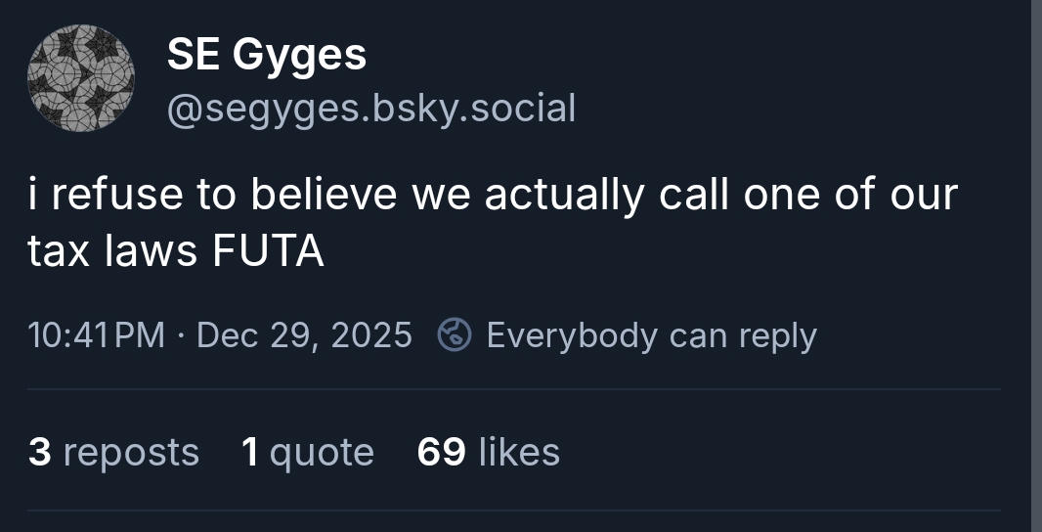The width and height of the screenshot is (1042, 532).
Task: Click the number 69 in likes count
Action: (441, 452)
